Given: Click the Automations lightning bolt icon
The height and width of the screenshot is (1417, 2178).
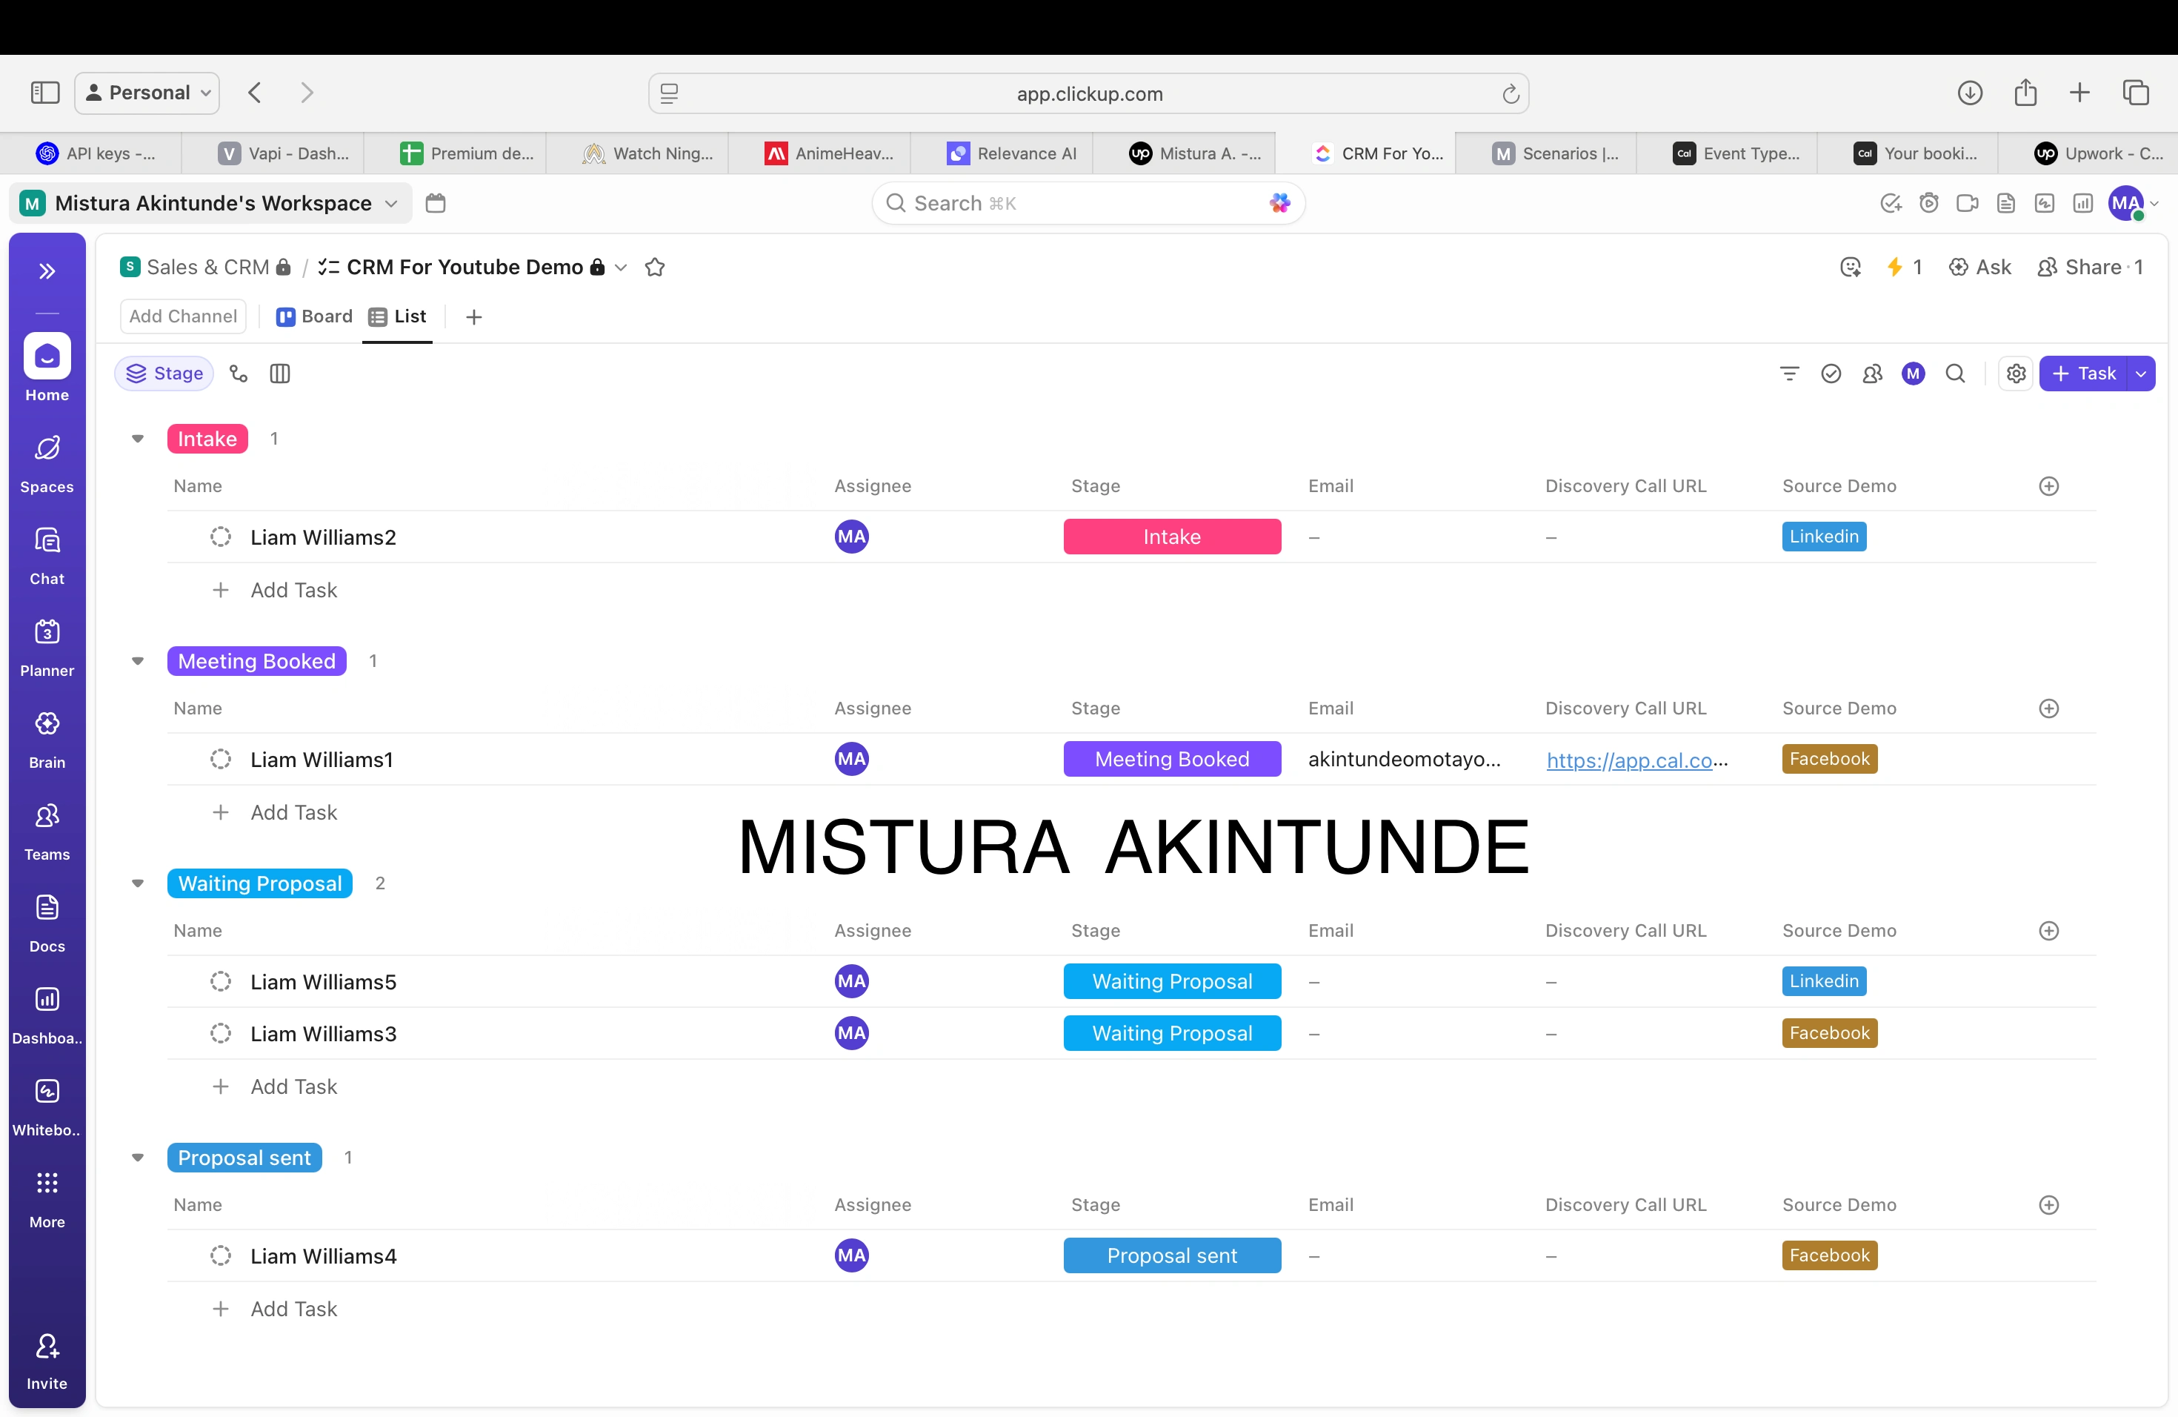Looking at the screenshot, I should pyautogui.click(x=1895, y=268).
